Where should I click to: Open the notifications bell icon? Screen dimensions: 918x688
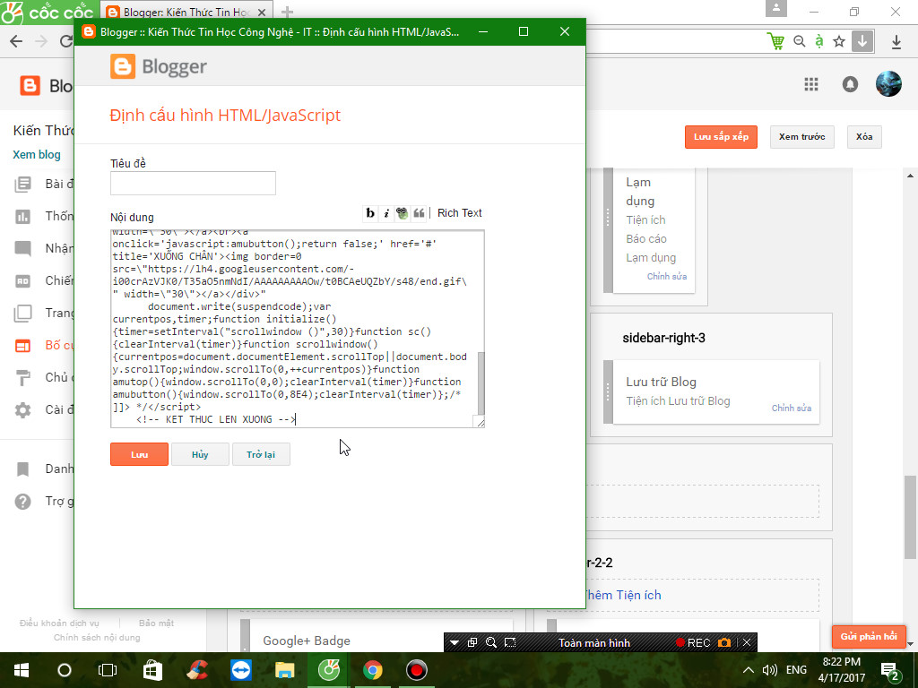point(850,85)
